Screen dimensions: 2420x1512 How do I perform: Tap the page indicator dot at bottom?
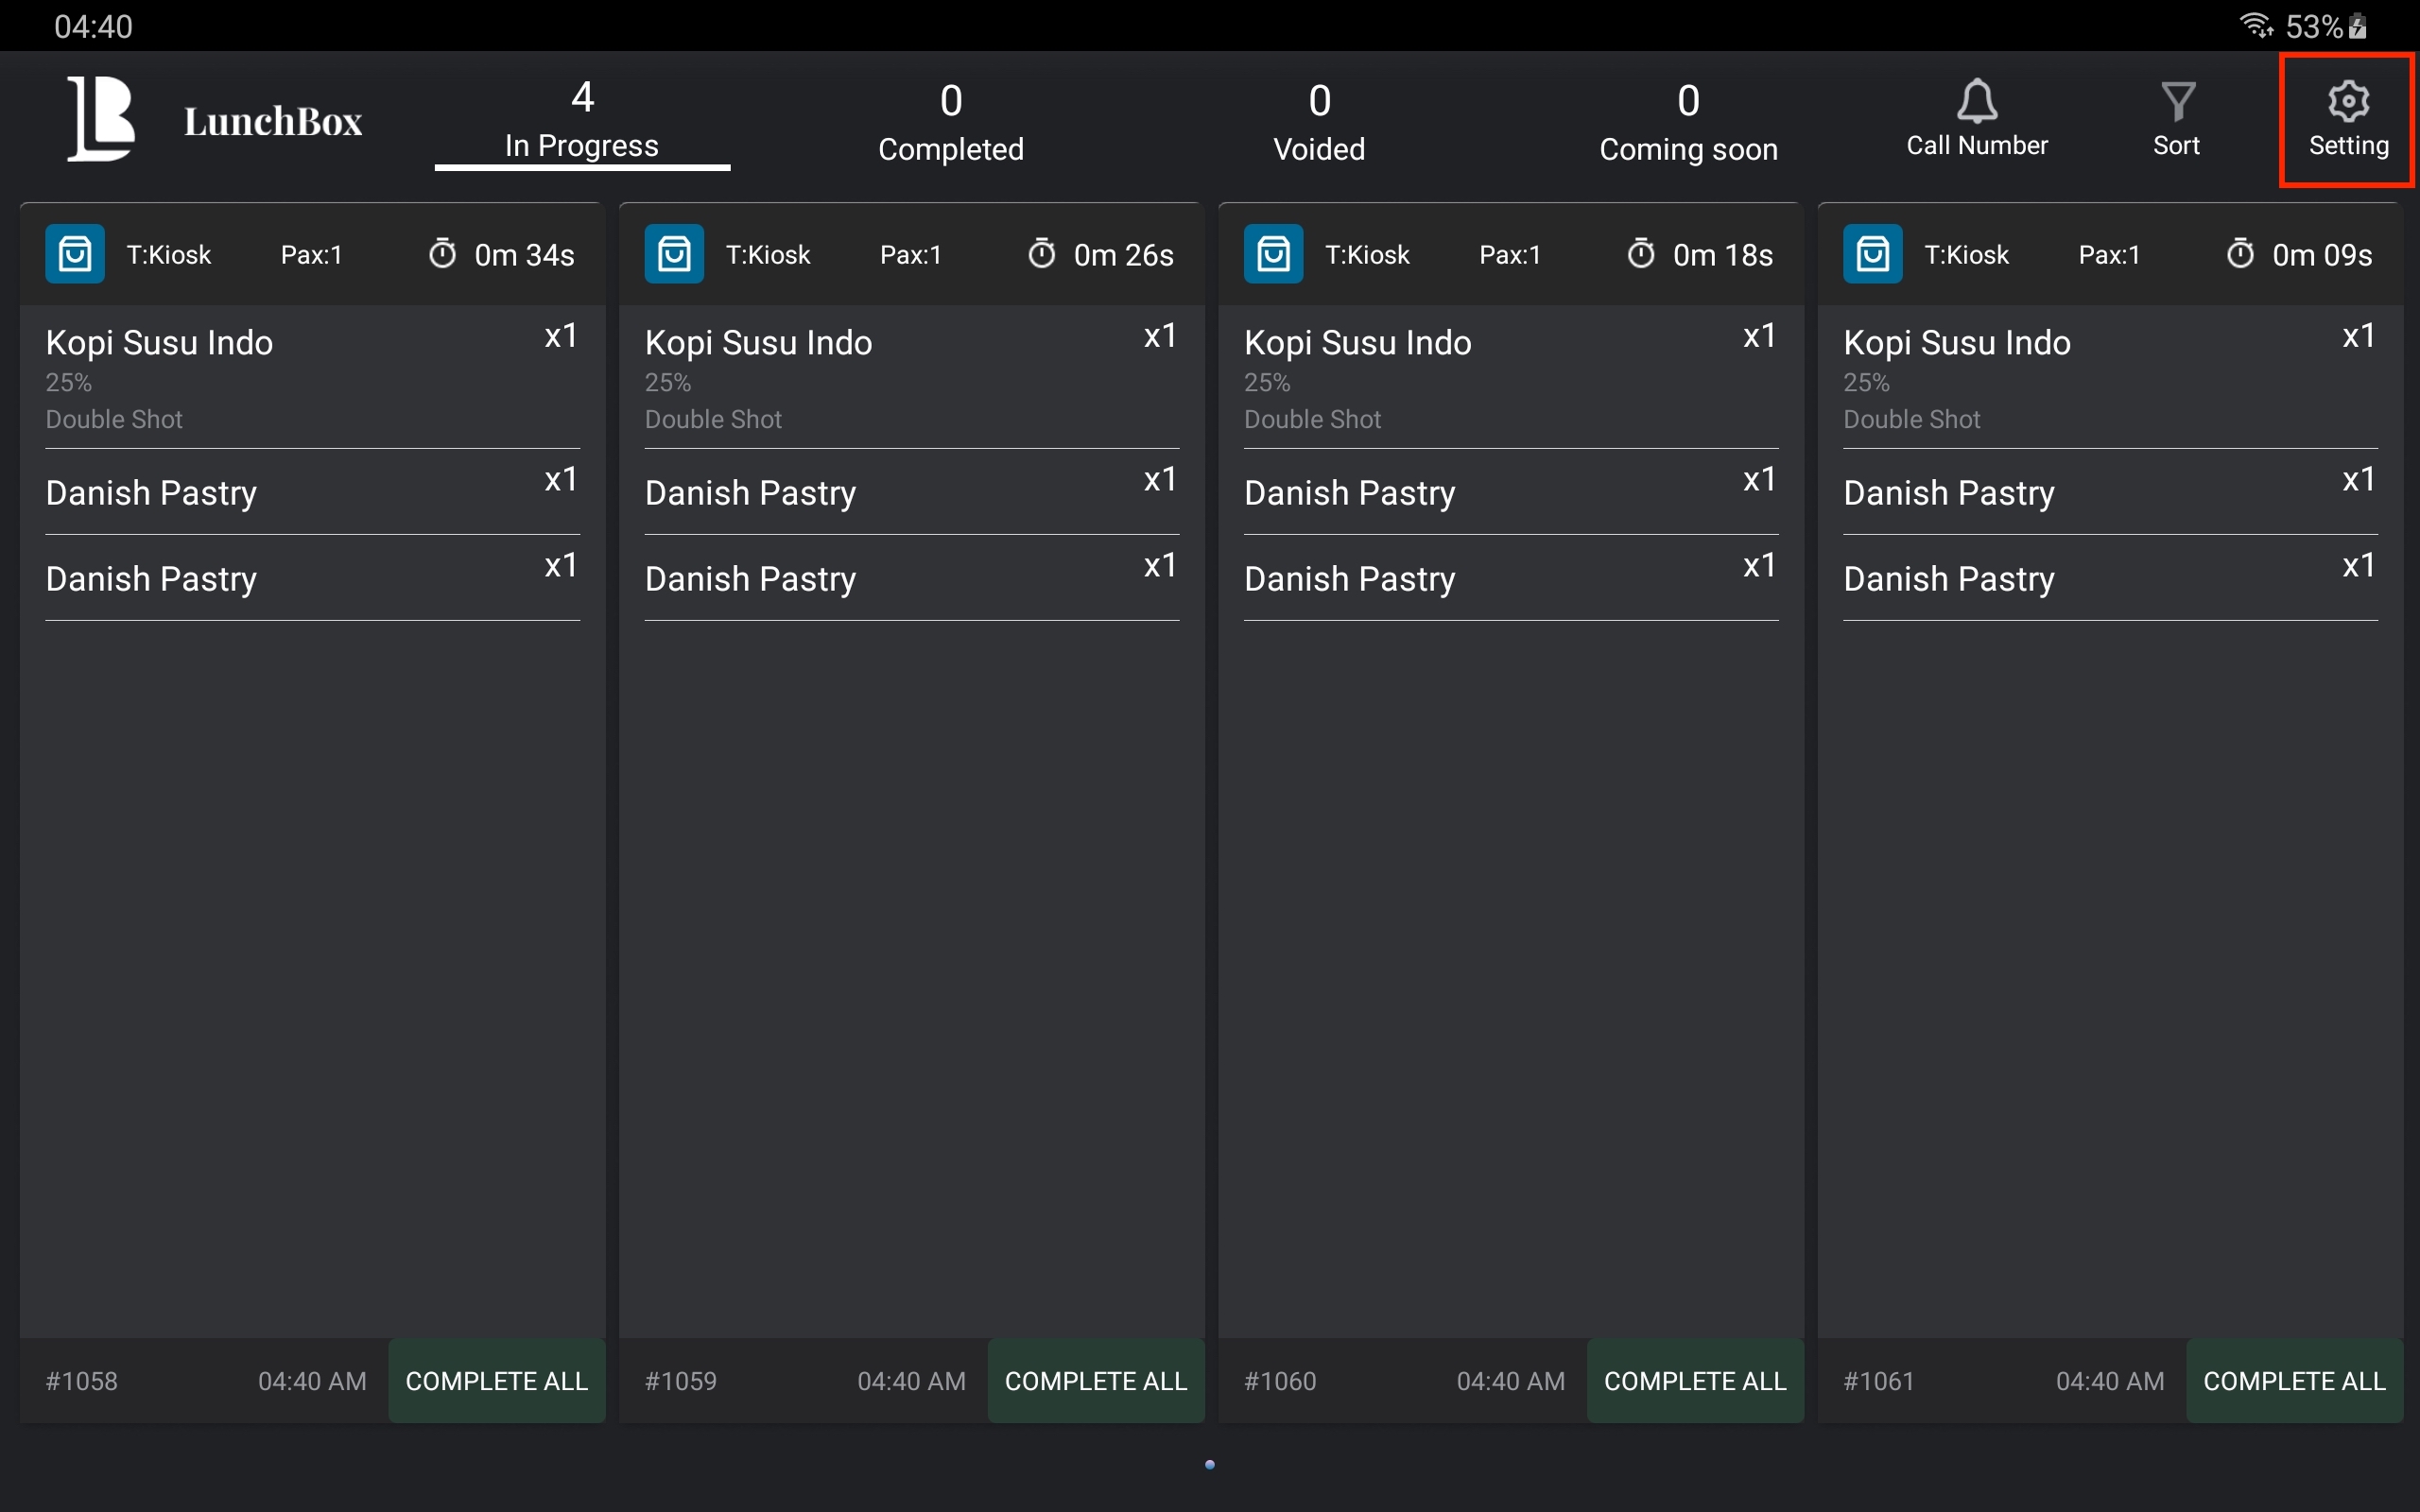pos(1210,1465)
